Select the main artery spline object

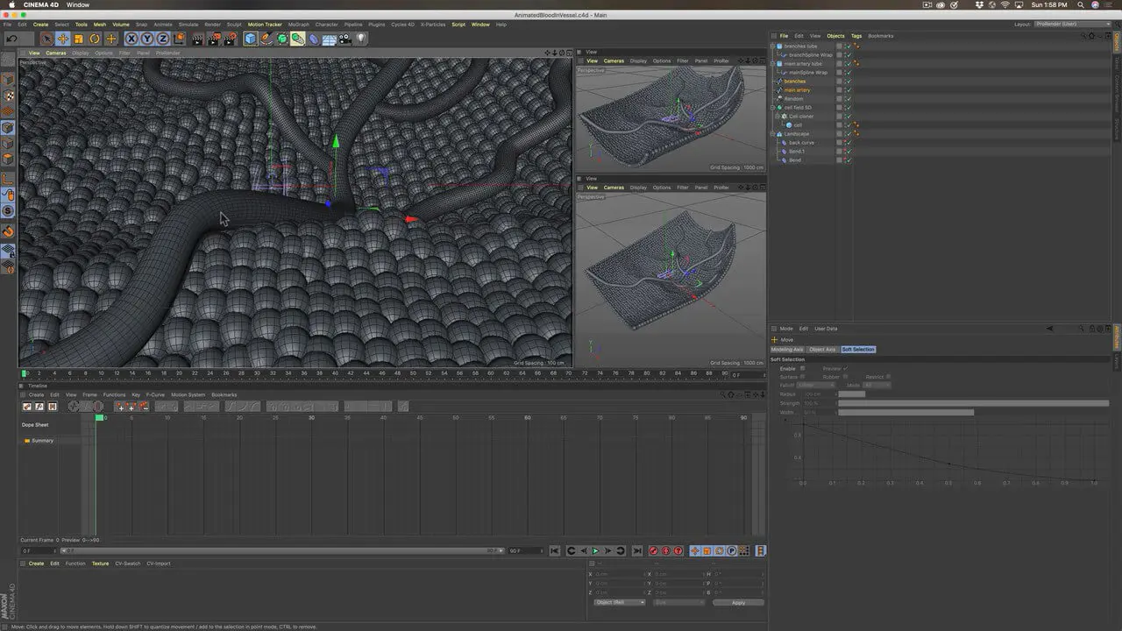[797, 90]
